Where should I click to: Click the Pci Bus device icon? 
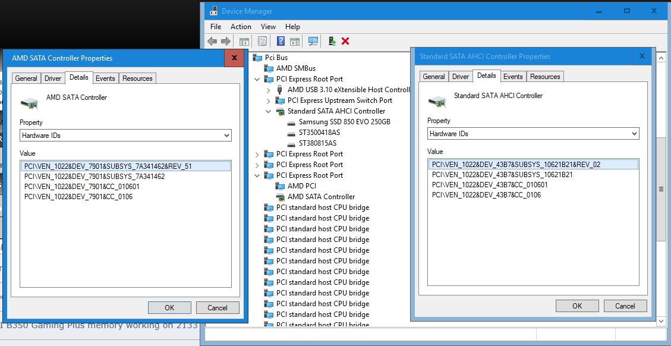click(x=257, y=58)
